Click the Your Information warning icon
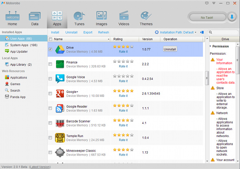 [x=213, y=60]
